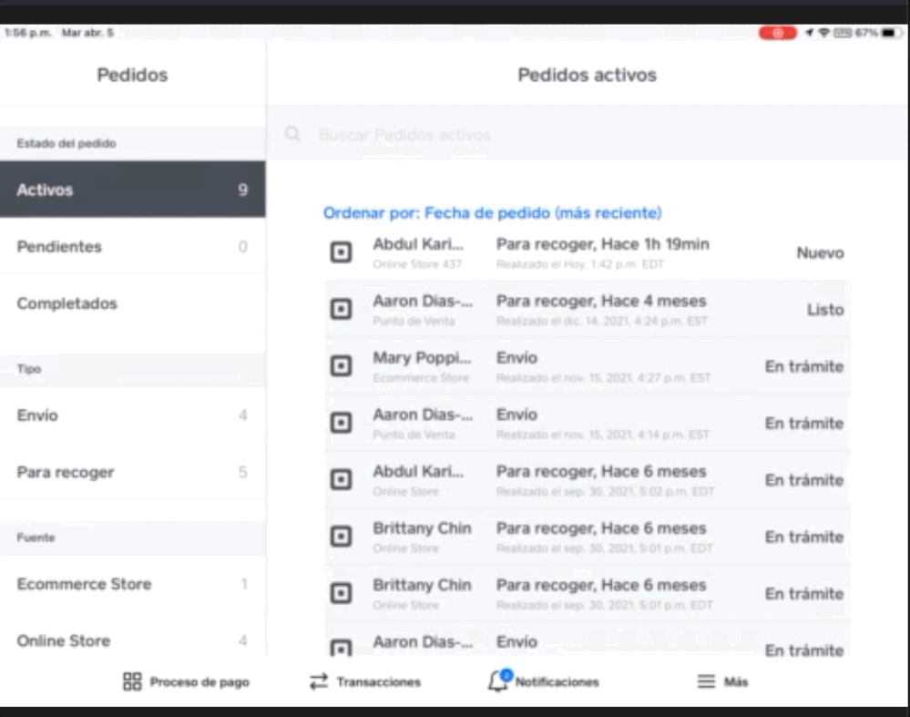This screenshot has height=717, width=910.
Task: Open Aaron Dias order marked Listo
Action: [x=587, y=310]
